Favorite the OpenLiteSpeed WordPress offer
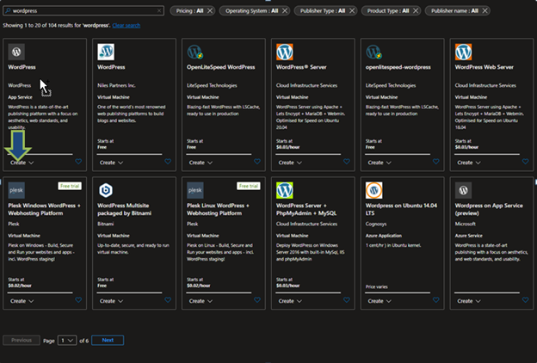Image resolution: width=537 pixels, height=363 pixels. pyautogui.click(x=257, y=162)
